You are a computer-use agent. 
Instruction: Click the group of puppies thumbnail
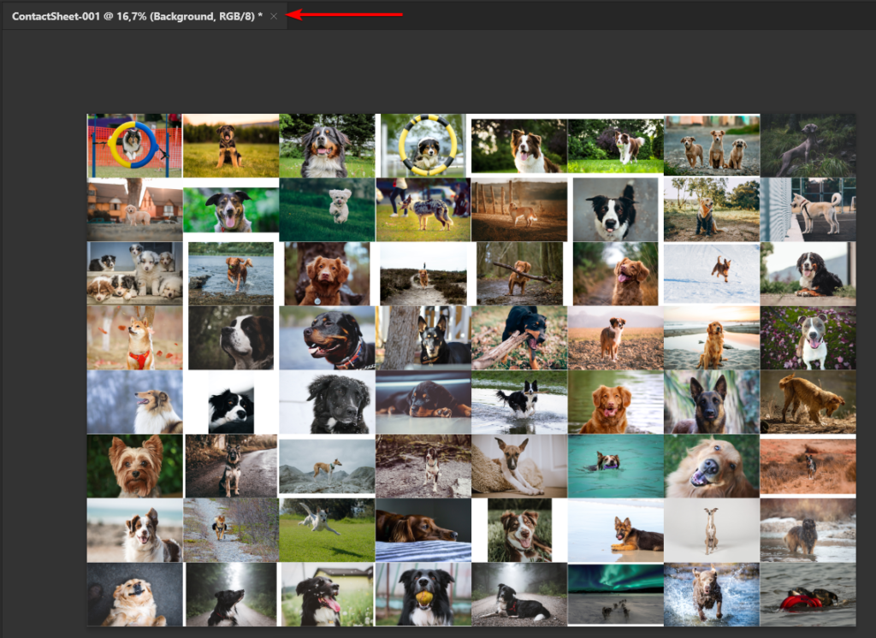(134, 274)
